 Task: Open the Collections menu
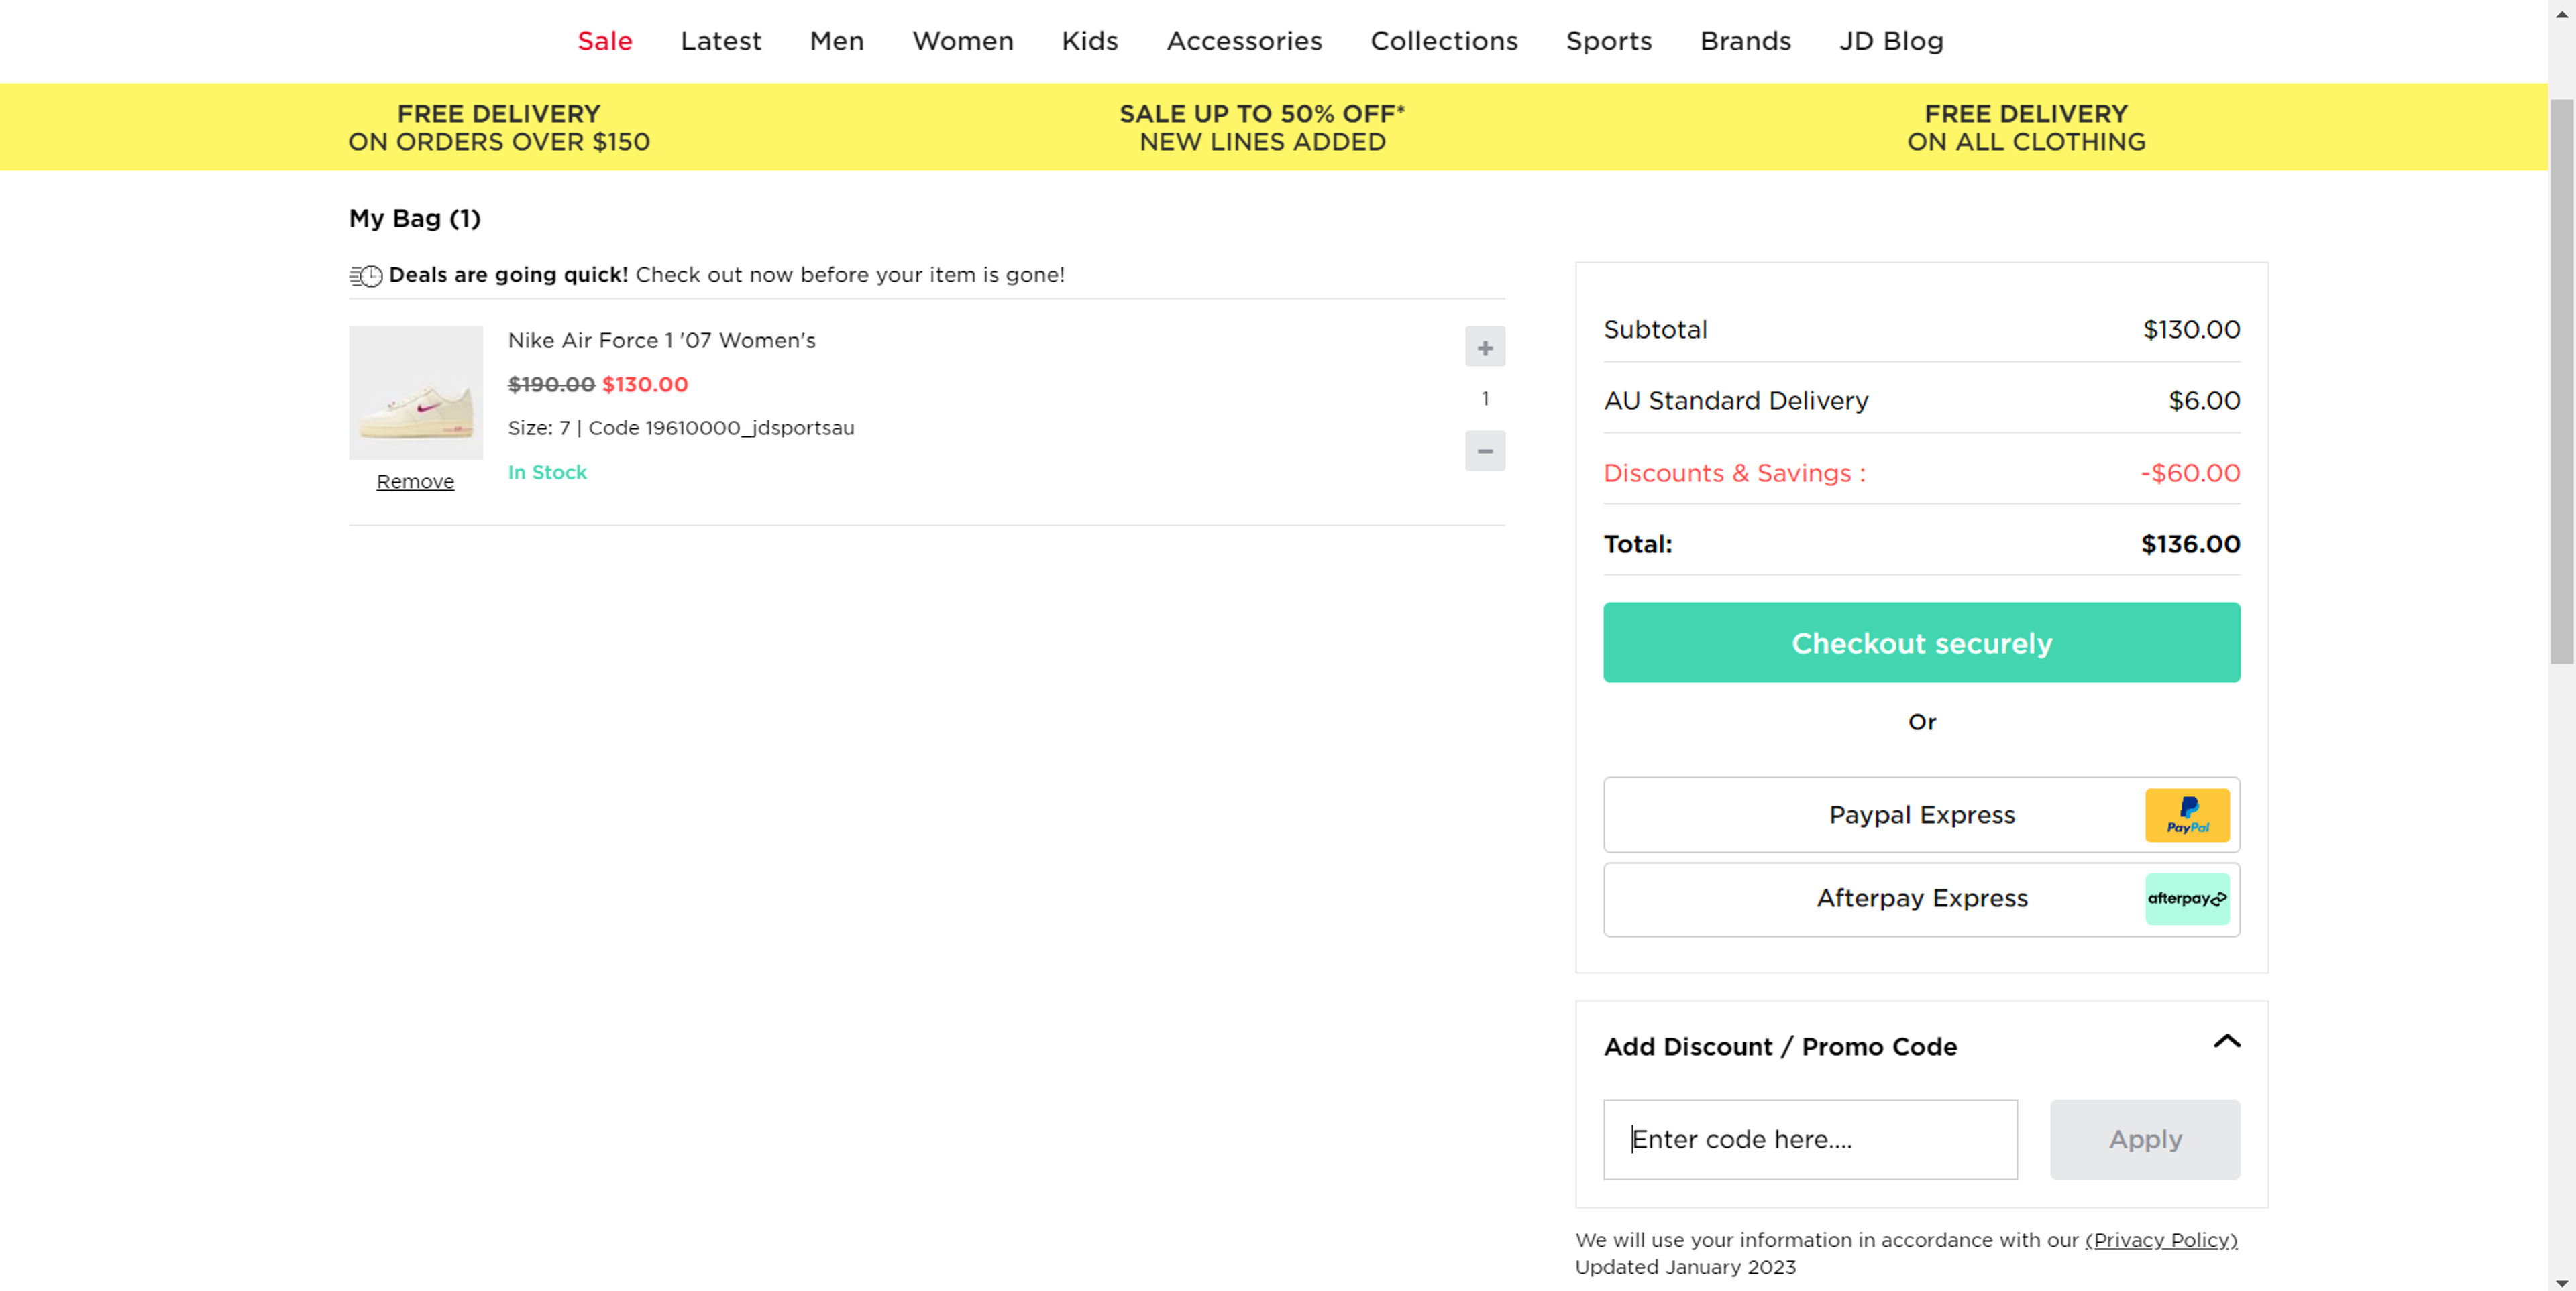pyautogui.click(x=1443, y=41)
